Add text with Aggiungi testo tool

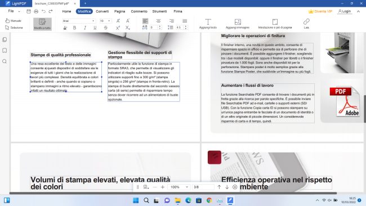coord(208,24)
